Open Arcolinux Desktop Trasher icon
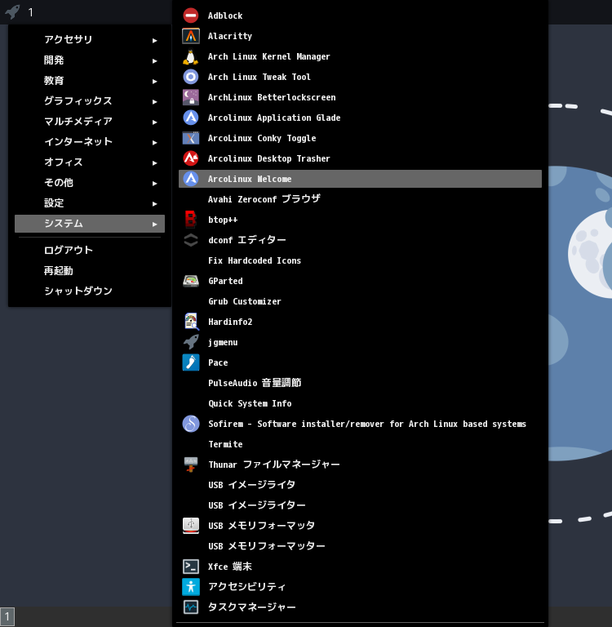Viewport: 612px width, 627px height. (191, 158)
